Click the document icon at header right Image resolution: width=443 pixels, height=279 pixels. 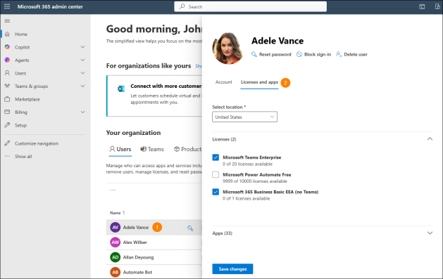click(437, 7)
